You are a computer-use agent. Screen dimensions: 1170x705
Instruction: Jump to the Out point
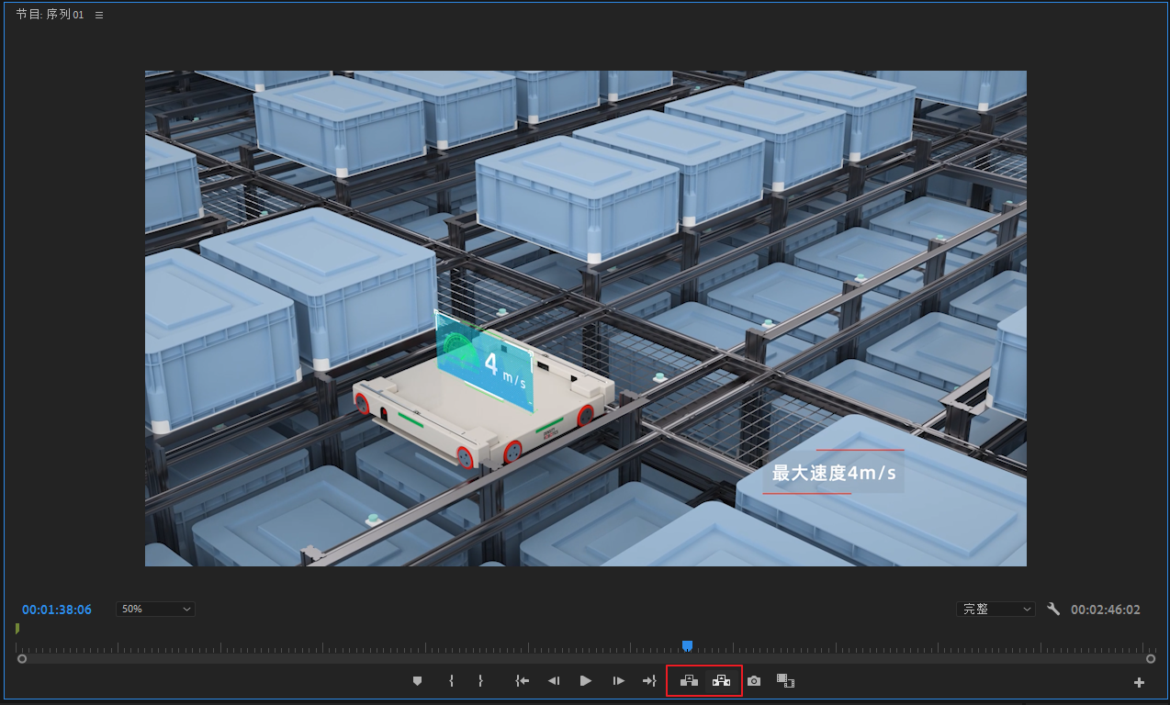(649, 681)
